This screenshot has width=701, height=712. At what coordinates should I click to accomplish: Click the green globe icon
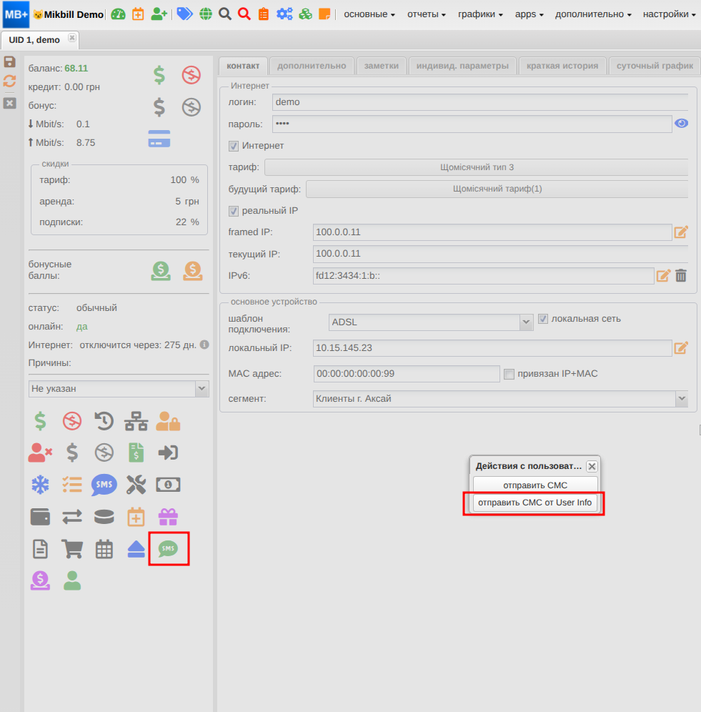click(206, 14)
